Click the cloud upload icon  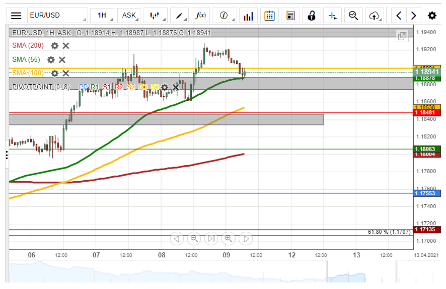374,16
